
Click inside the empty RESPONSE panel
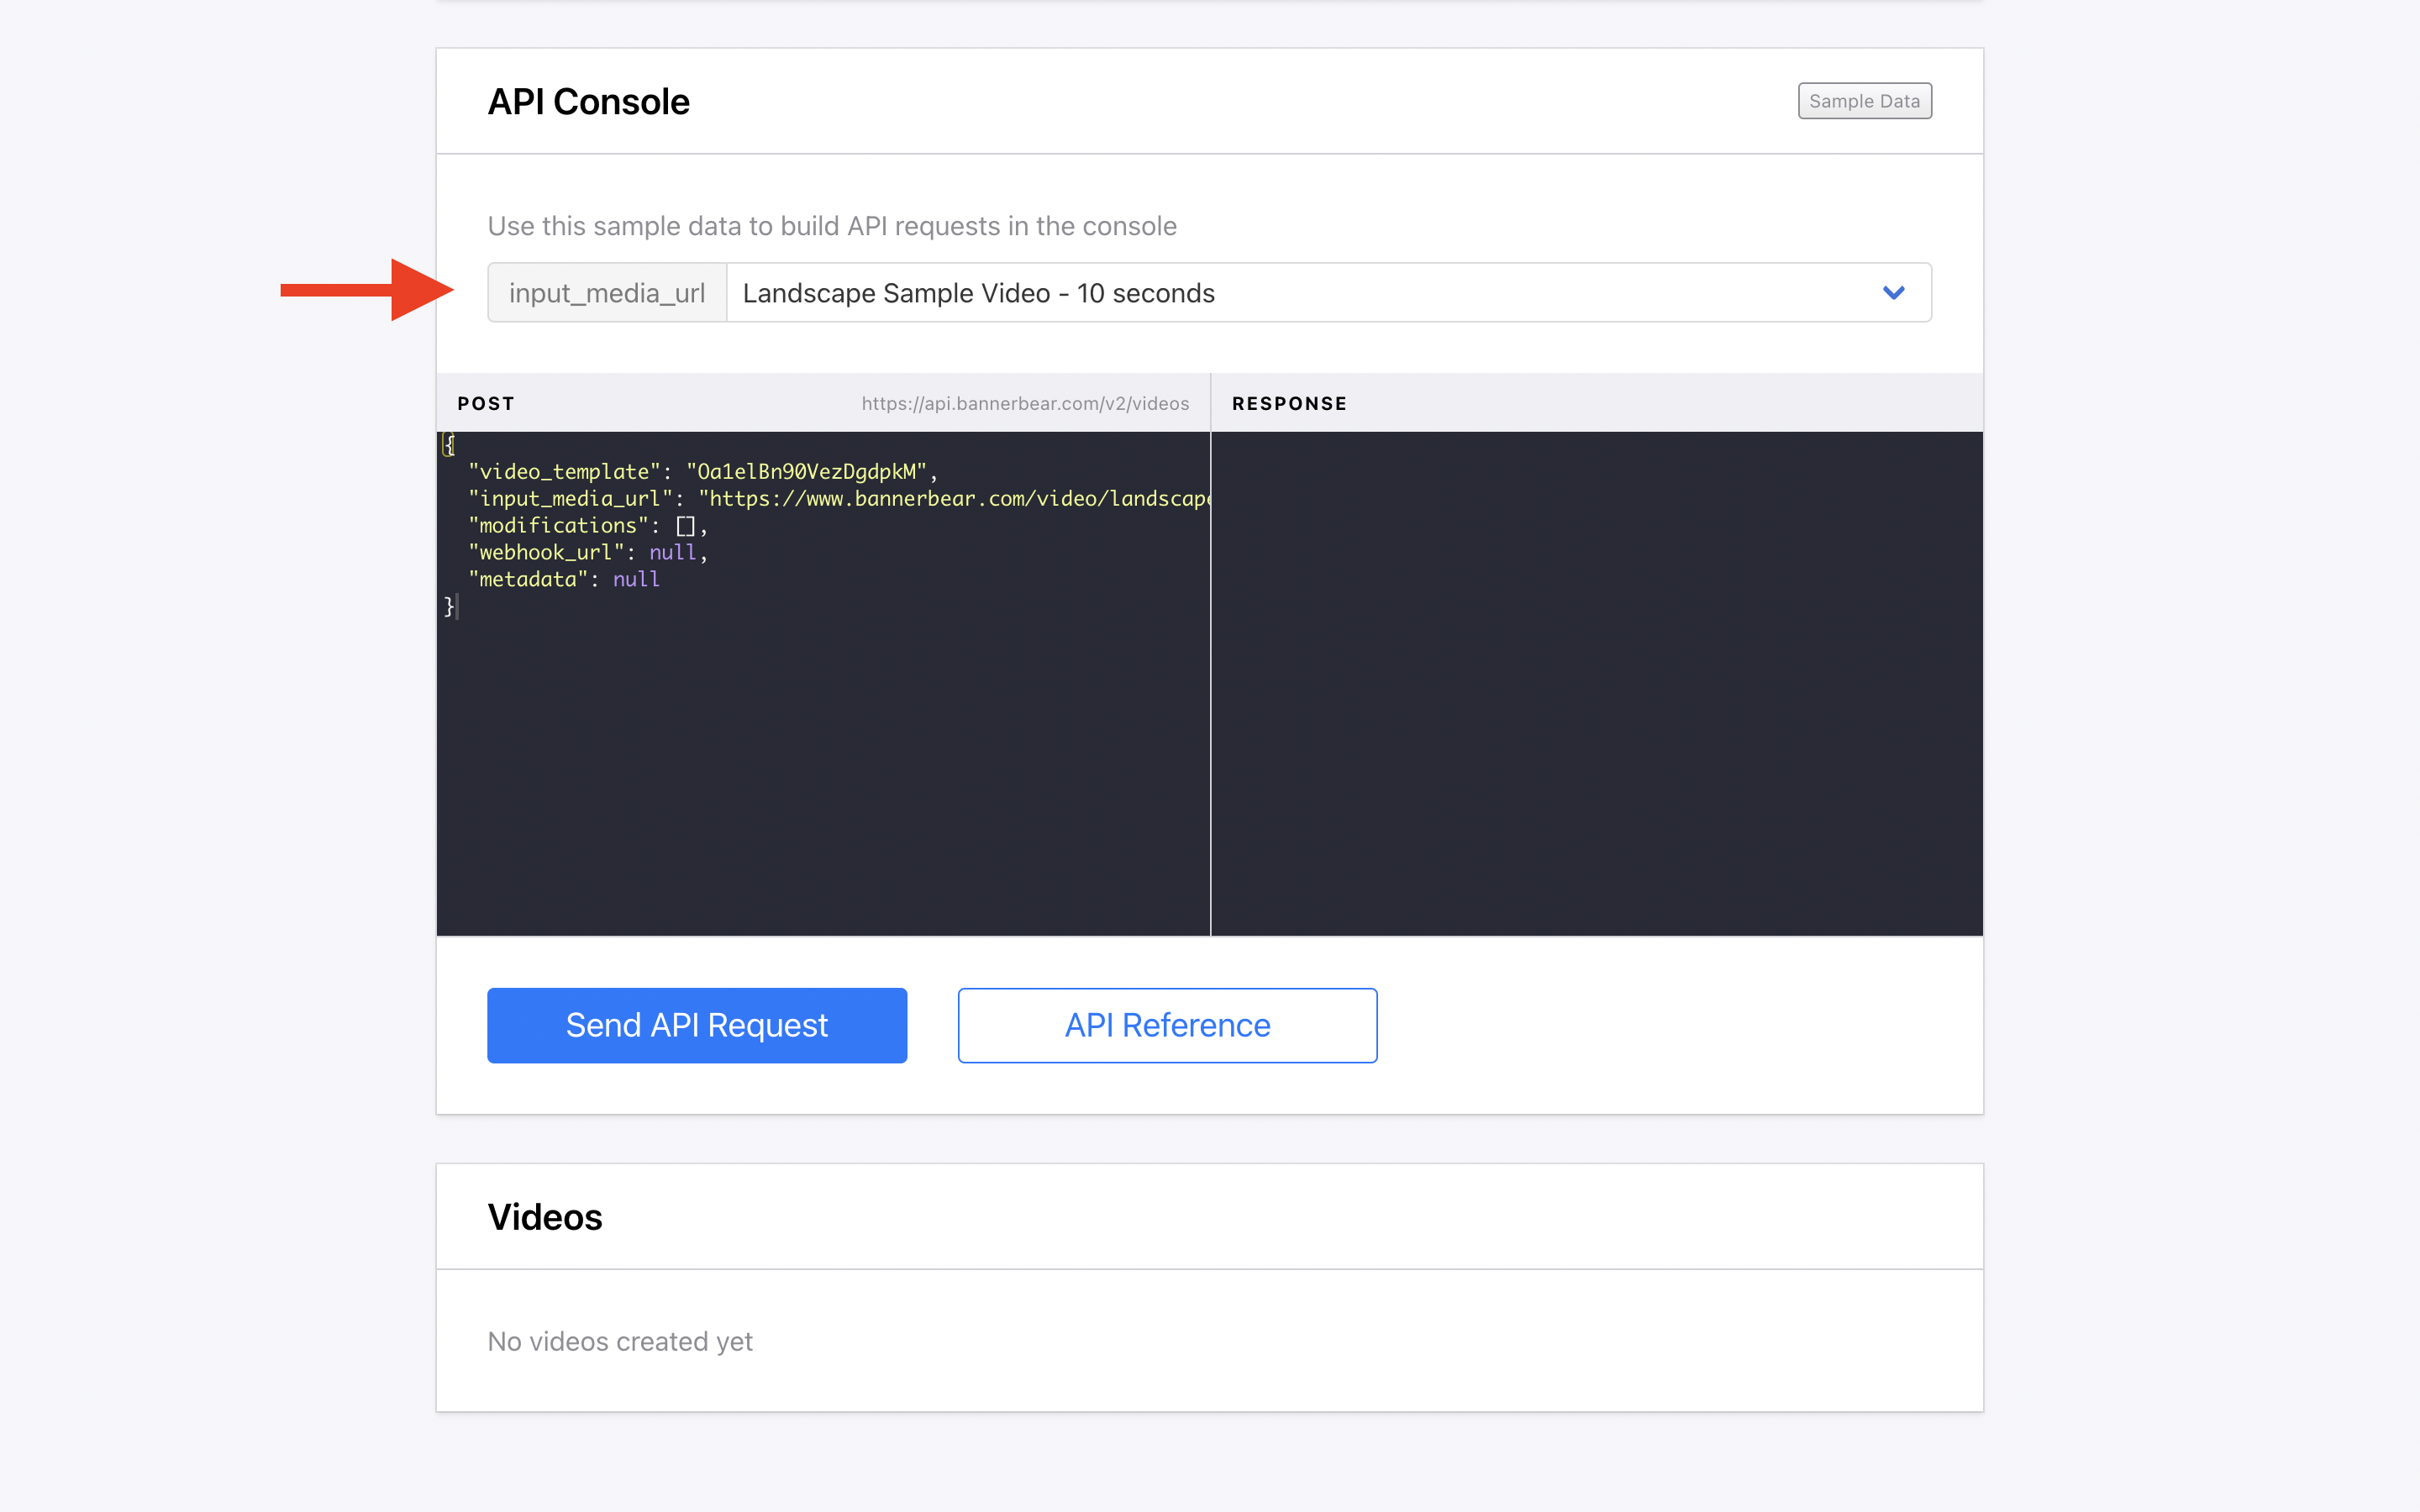click(1596, 683)
